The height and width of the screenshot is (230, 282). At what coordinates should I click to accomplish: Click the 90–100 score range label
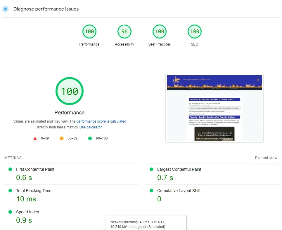102,138
